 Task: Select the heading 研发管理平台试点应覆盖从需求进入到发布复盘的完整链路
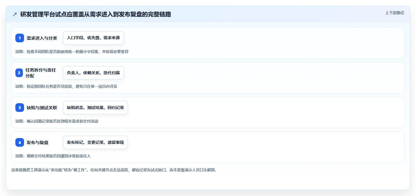[96, 14]
